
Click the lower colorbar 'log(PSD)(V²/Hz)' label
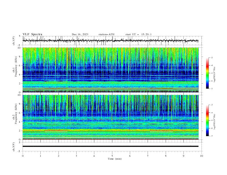(215, 122)
